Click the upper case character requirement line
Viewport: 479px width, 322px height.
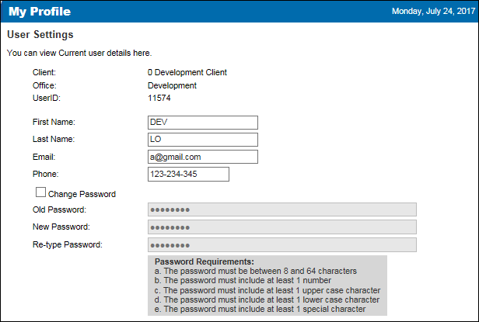267,290
